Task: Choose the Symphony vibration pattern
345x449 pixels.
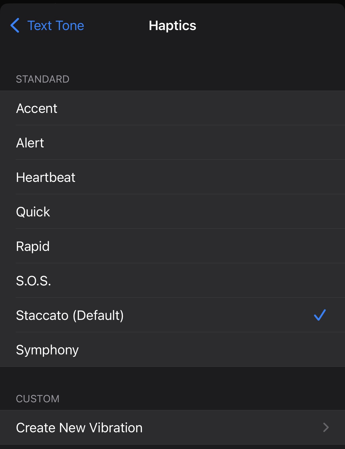Action: point(47,350)
